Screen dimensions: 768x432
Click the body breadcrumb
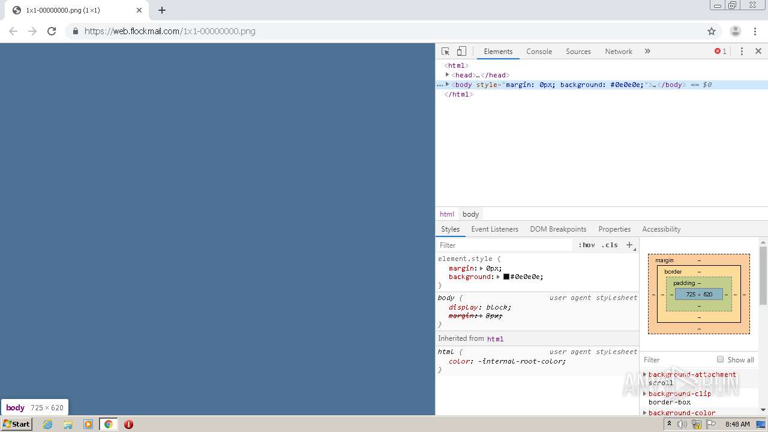[x=470, y=214]
